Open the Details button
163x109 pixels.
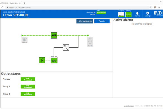[x=102, y=21]
